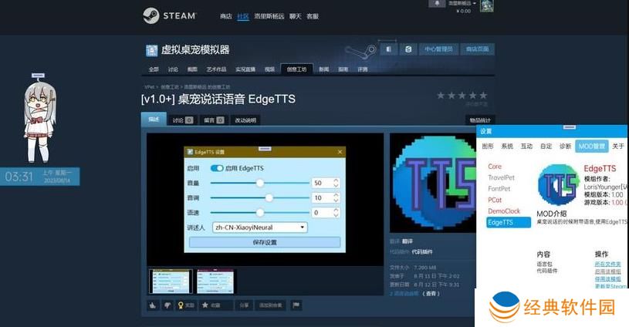This screenshot has width=629, height=327.
Task: Click the 音调 slider handle
Action: pos(269,197)
